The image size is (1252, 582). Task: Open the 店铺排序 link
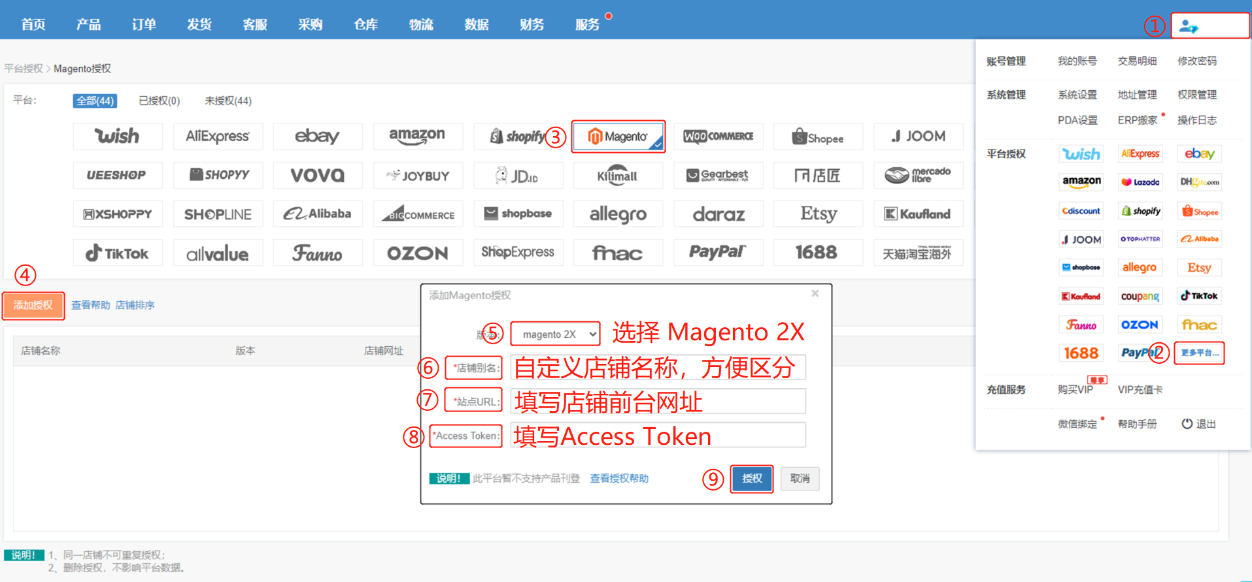(x=135, y=305)
